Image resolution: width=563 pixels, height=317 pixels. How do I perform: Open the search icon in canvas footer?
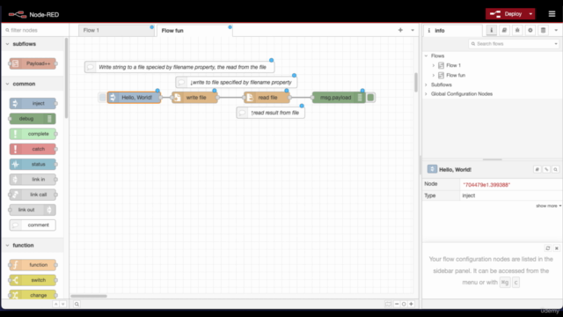point(77,304)
